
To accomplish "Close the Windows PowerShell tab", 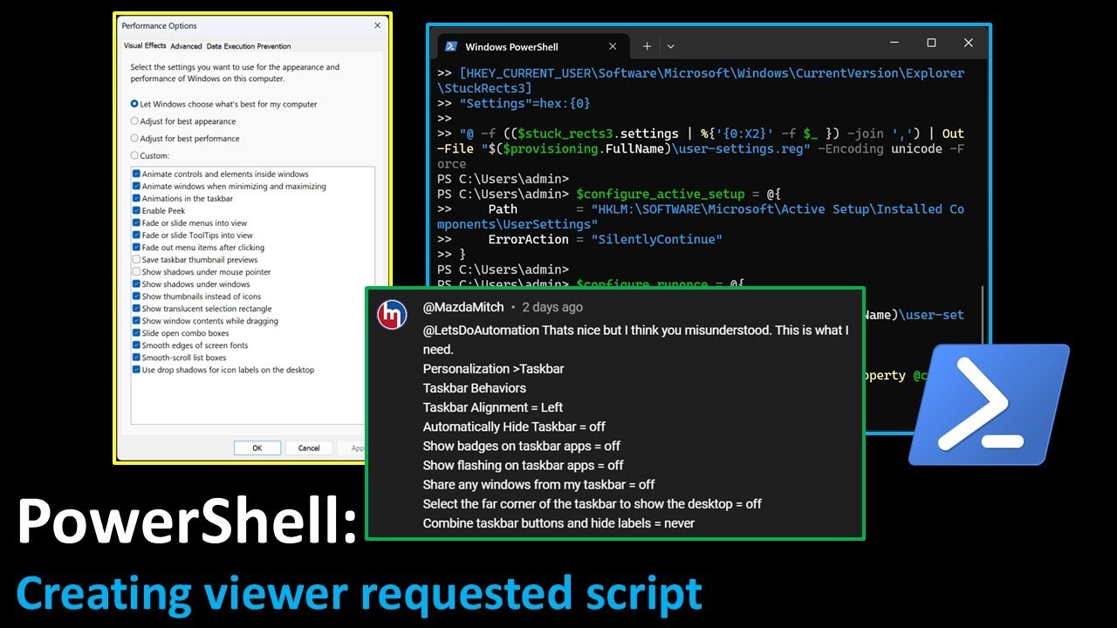I will (x=613, y=46).
